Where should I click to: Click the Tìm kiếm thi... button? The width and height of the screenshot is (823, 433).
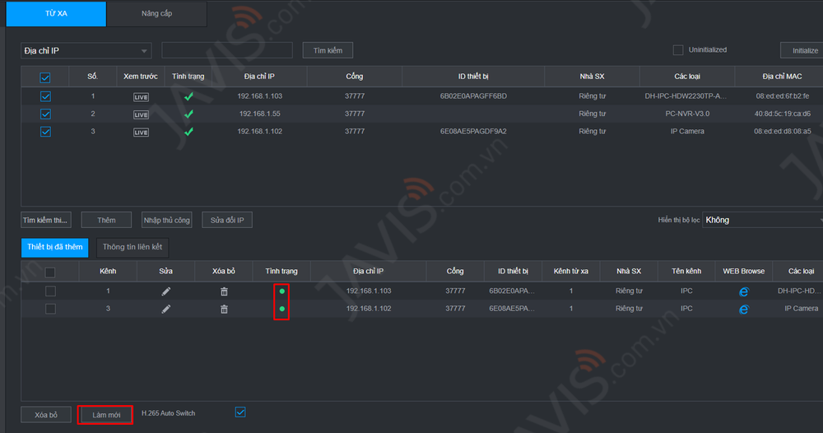(46, 220)
